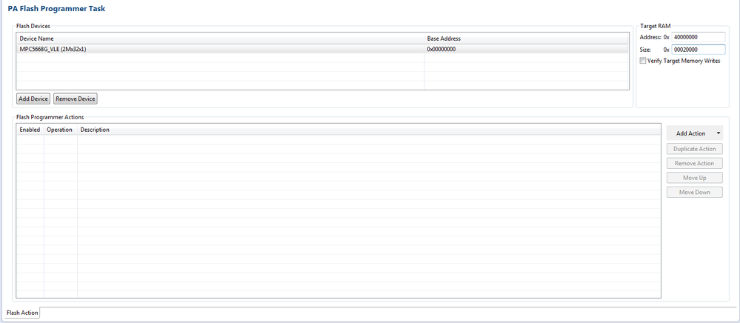
Task: Click the Move Down button
Action: coord(694,192)
